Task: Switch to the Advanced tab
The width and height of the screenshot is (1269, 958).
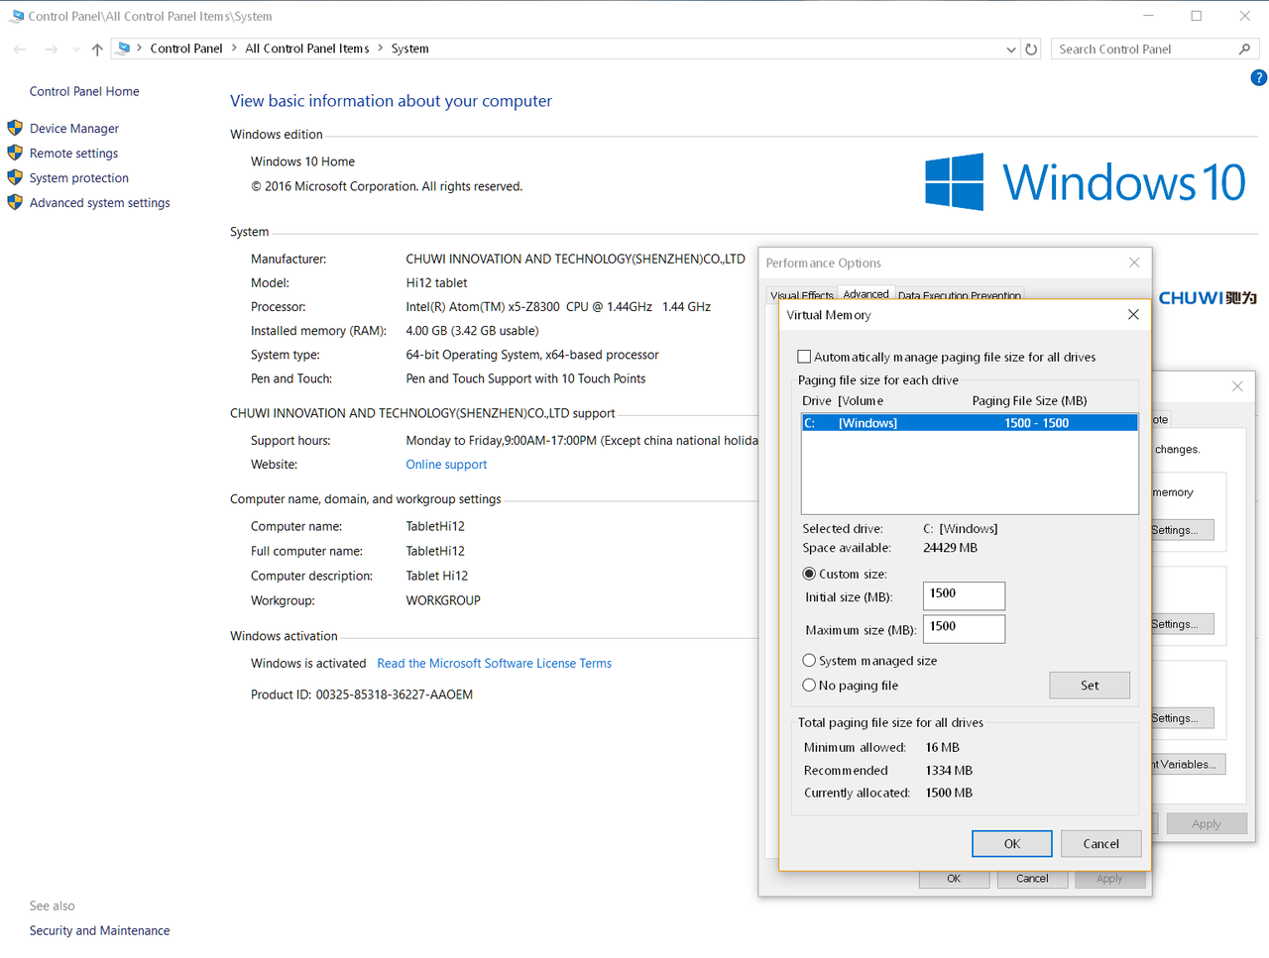Action: click(x=865, y=293)
